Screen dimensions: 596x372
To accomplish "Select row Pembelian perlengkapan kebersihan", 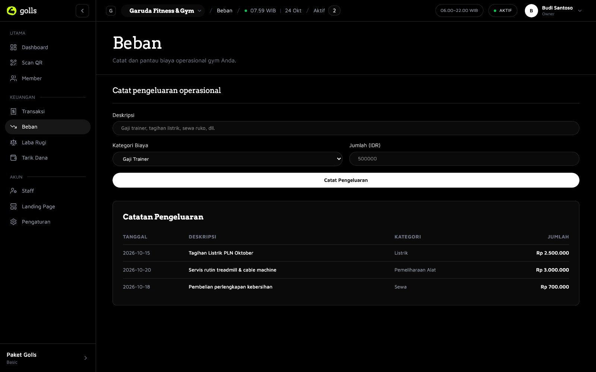I will pyautogui.click(x=346, y=287).
